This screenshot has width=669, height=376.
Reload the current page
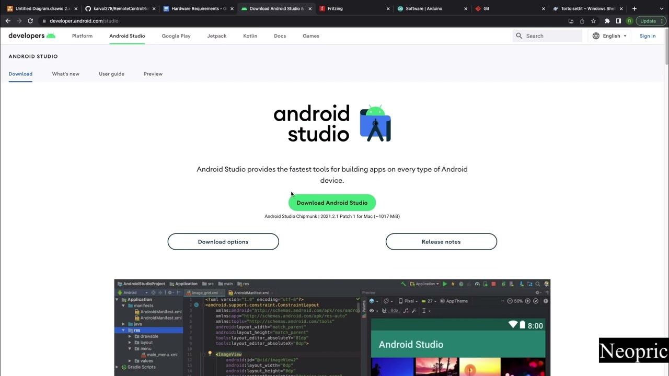pos(30,21)
